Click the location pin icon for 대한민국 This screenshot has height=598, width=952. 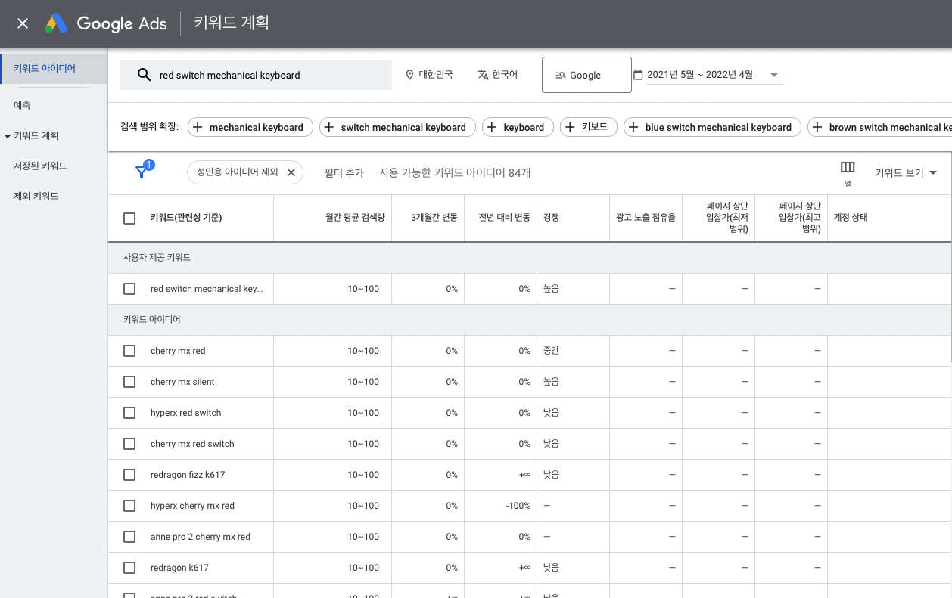click(410, 75)
